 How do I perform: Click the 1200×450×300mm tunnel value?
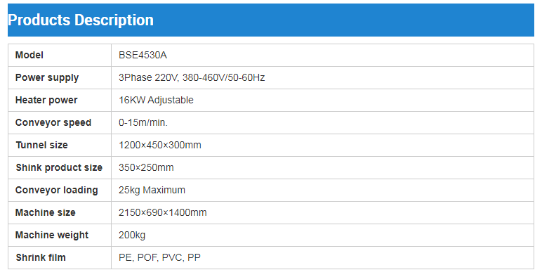(x=159, y=145)
